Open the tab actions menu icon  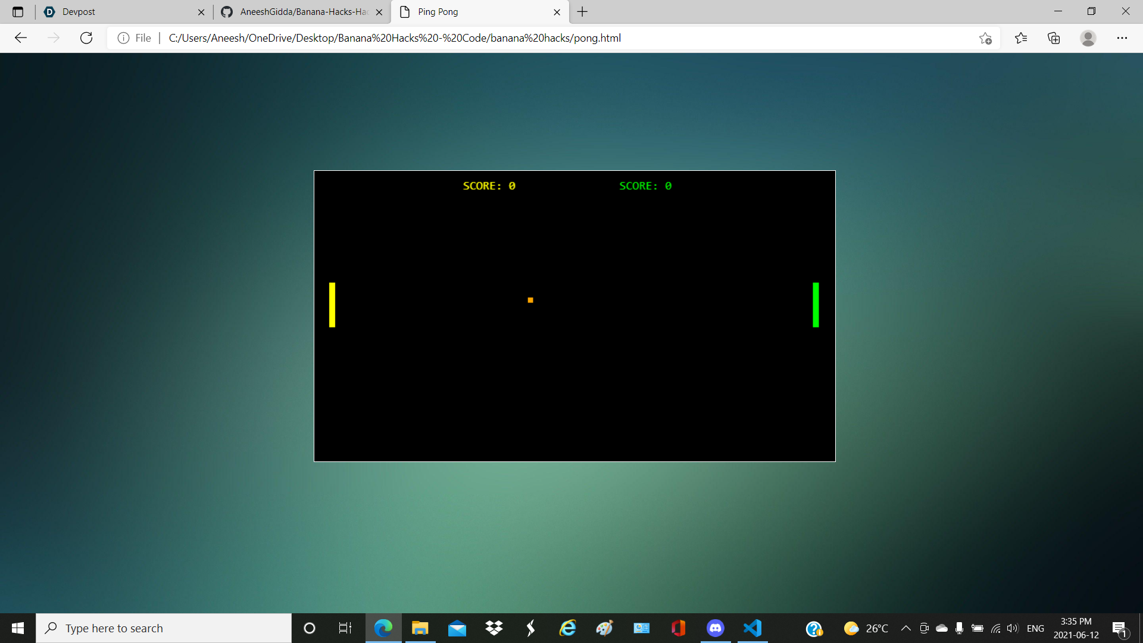(x=18, y=12)
